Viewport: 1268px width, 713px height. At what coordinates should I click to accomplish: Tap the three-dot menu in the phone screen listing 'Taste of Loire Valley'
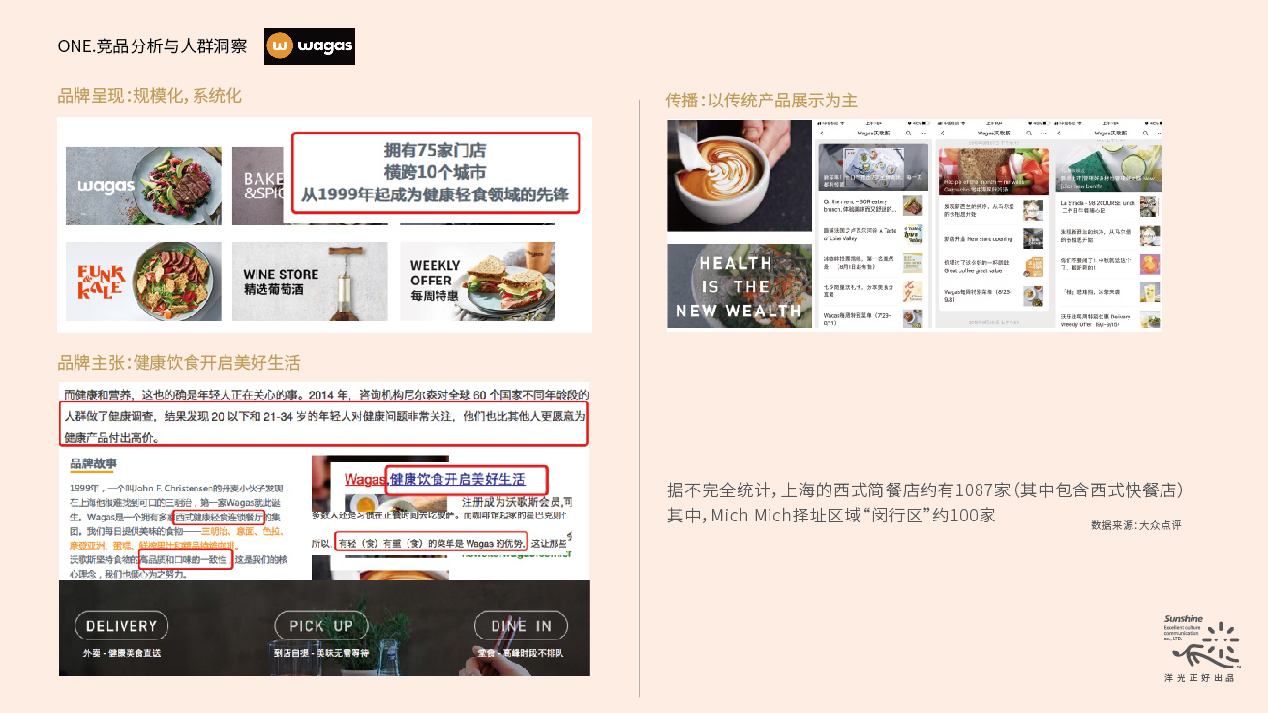click(923, 133)
